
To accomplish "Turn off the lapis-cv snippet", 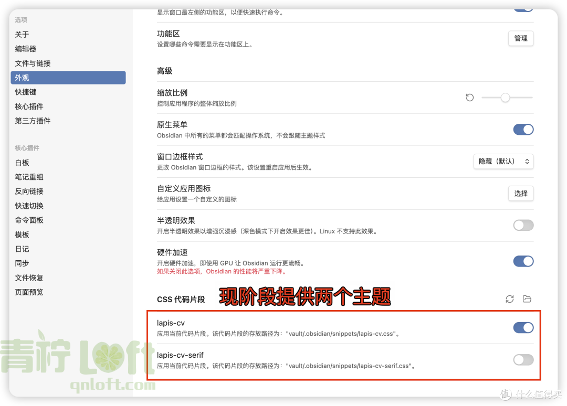I will (523, 328).
